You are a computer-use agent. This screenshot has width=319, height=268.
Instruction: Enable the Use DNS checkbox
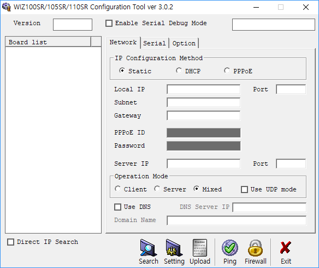click(x=117, y=207)
